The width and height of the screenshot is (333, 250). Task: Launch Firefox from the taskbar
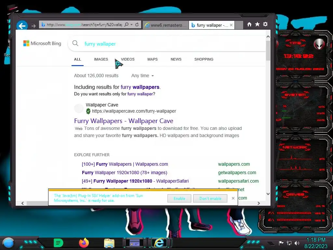(x=84, y=243)
